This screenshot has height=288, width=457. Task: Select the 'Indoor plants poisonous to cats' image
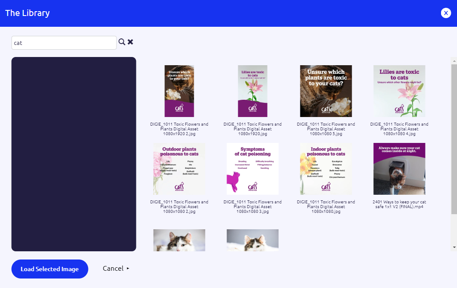pos(326,169)
